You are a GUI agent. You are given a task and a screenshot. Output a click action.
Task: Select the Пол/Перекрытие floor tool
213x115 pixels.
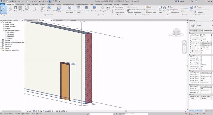pyautogui.click(x=59, y=9)
